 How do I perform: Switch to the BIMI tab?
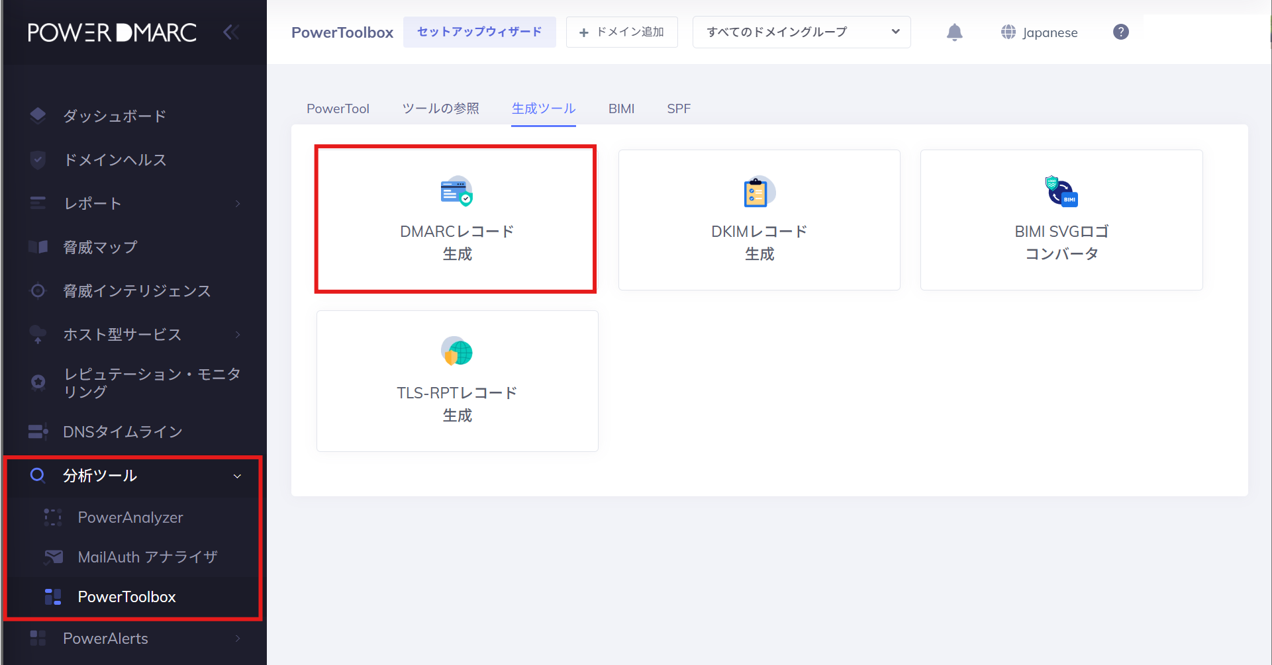click(621, 109)
